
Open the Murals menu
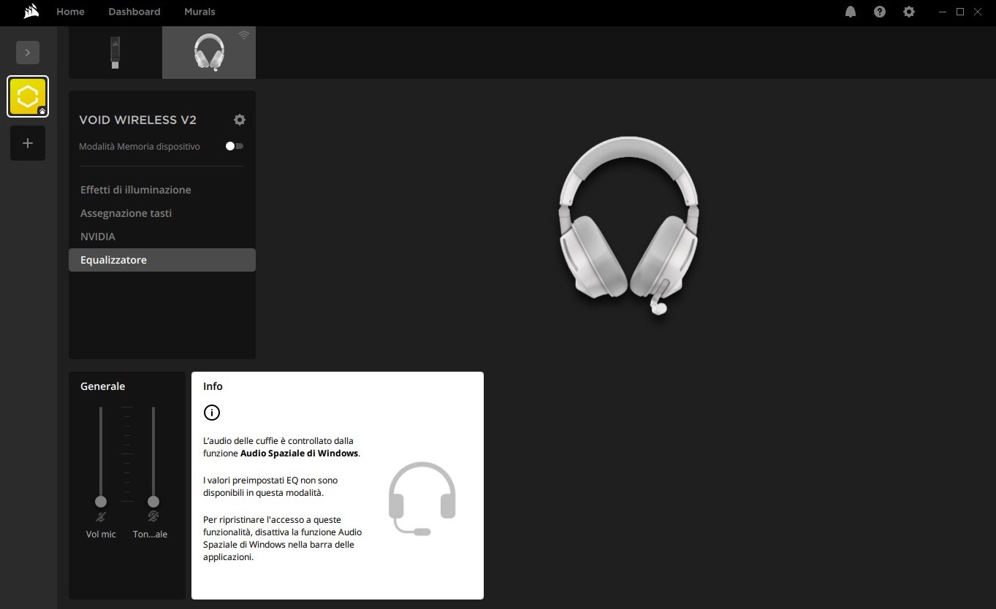pyautogui.click(x=199, y=12)
